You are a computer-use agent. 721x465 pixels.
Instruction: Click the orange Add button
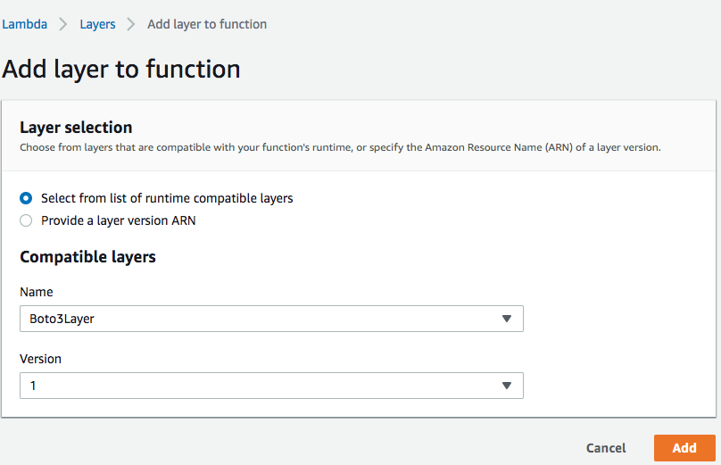684,448
